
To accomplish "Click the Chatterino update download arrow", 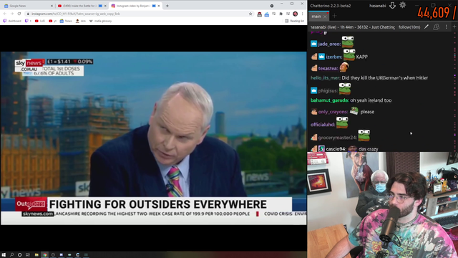I will click(x=392, y=5).
